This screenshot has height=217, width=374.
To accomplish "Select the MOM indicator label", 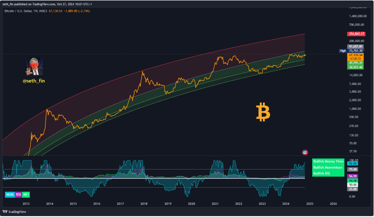I will coord(10,194).
